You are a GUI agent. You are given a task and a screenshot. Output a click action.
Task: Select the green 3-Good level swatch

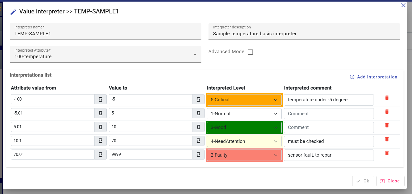point(244,127)
